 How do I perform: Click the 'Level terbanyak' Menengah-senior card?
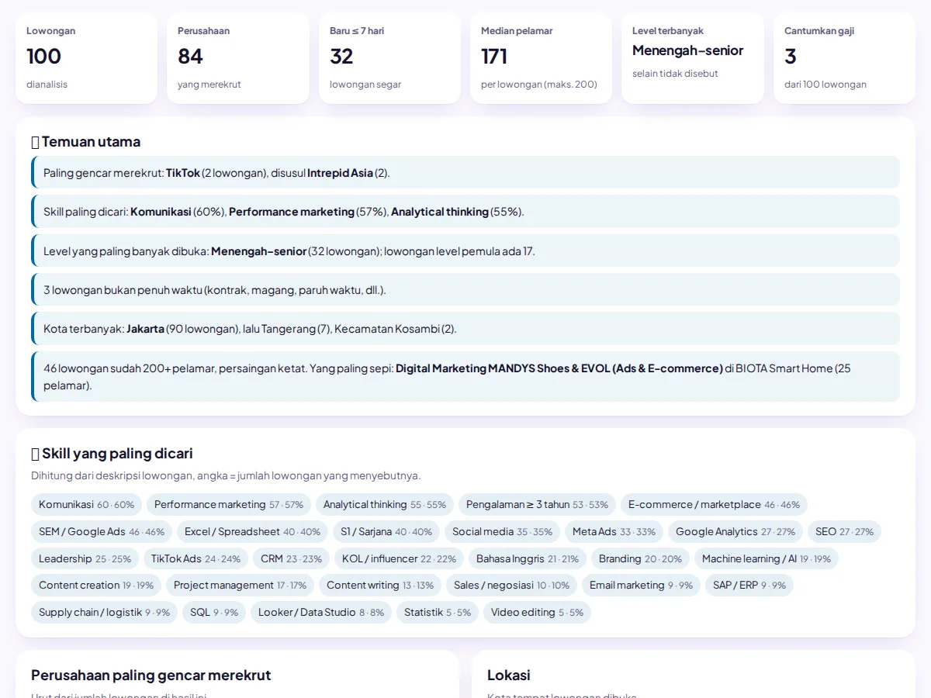(x=693, y=58)
